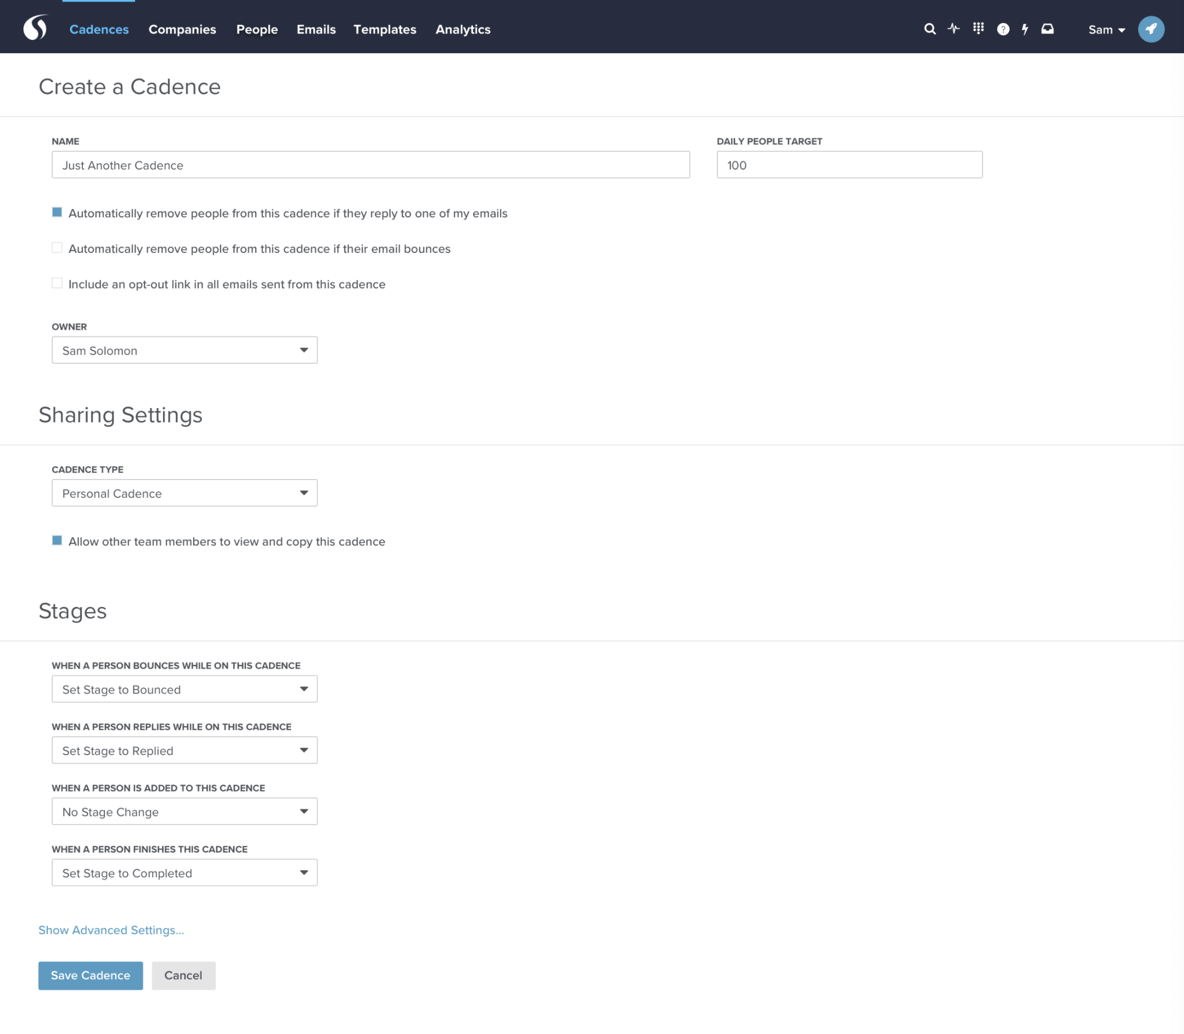Open the Set Stage to Completed dropdown
This screenshot has height=1034, width=1184.
click(x=184, y=873)
